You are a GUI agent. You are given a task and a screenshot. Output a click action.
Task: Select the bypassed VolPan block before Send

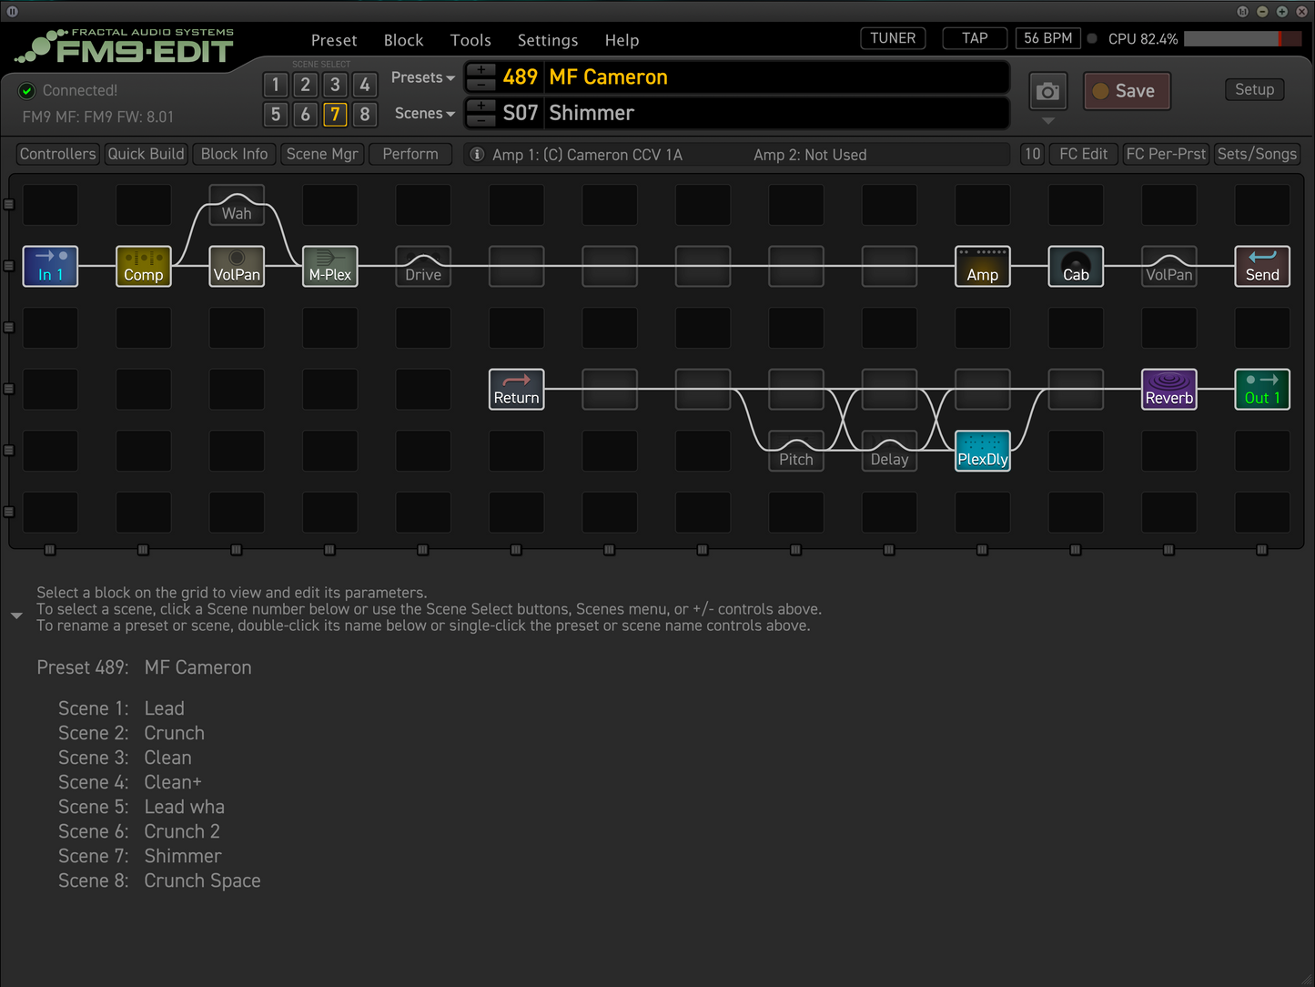[x=1169, y=266]
